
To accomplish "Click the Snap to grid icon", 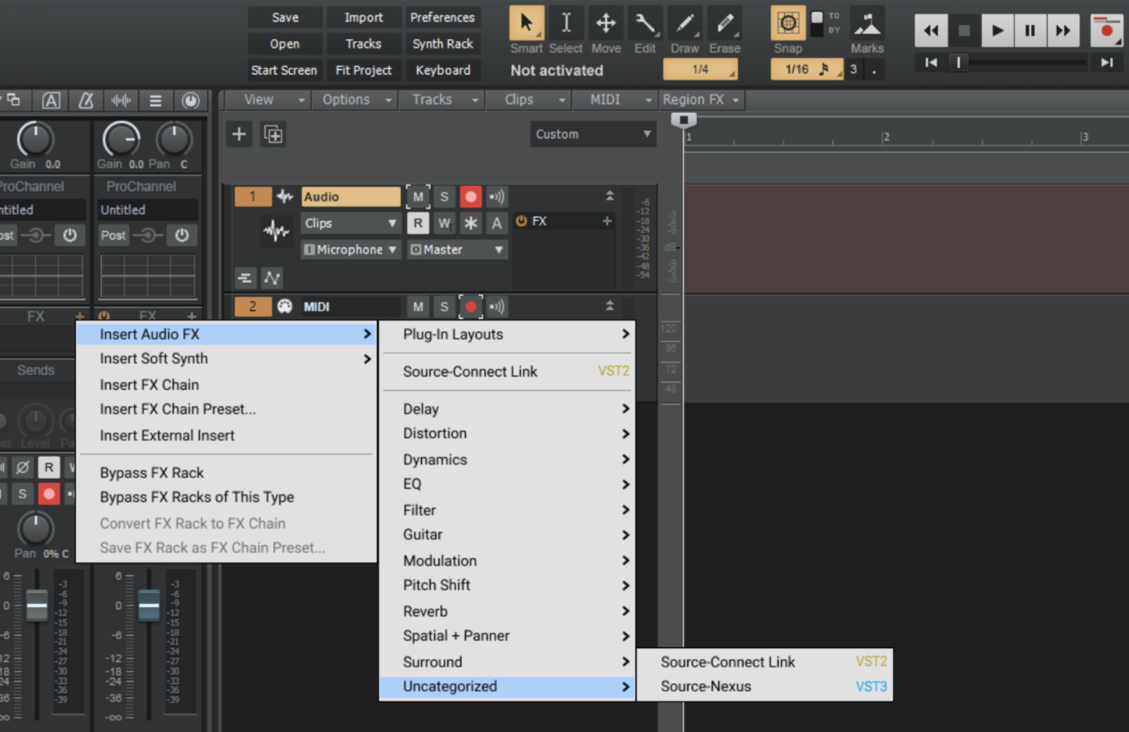I will [x=788, y=24].
